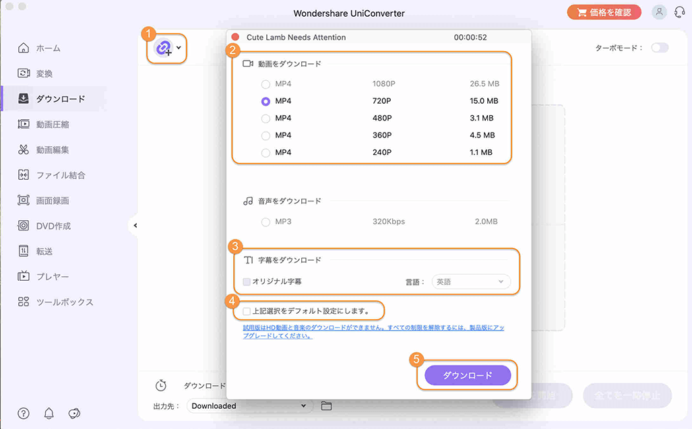
Task: Click the screen record icon
Action: 24,200
